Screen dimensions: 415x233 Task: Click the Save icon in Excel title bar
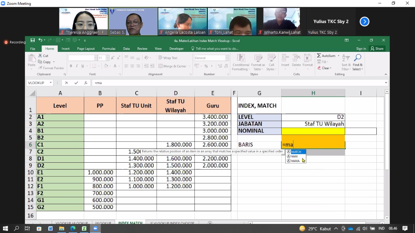tap(32, 40)
